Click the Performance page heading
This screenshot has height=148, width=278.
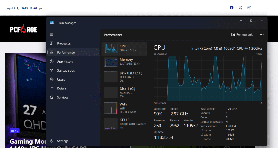point(113,35)
